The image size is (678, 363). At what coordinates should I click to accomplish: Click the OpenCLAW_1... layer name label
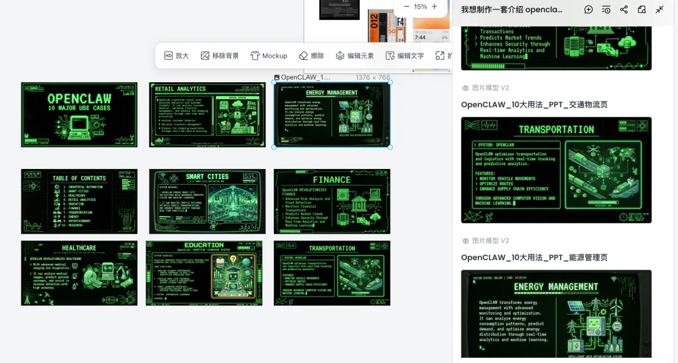point(305,77)
